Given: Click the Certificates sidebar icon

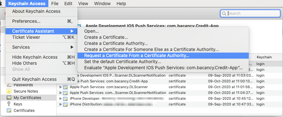Looking at the screenshot, I should [x=9, y=111].
